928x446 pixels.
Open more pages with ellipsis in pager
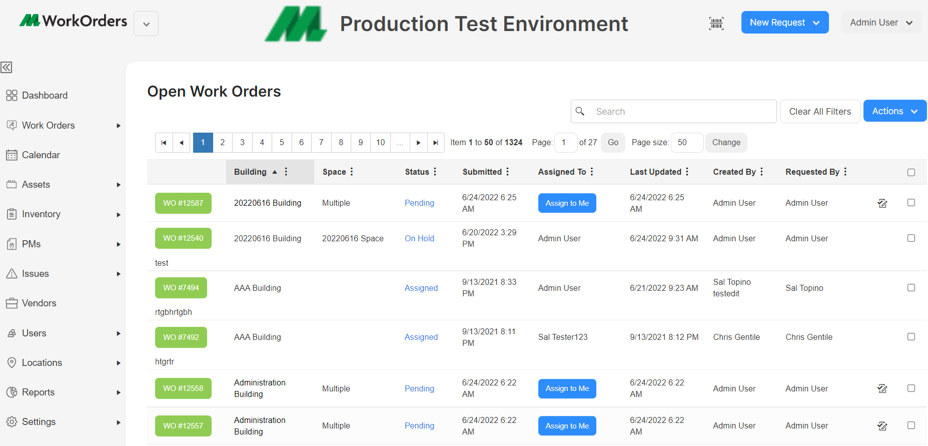400,143
